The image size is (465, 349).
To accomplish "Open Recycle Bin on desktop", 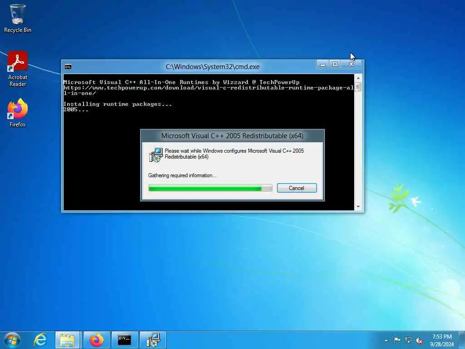I will tap(18, 19).
